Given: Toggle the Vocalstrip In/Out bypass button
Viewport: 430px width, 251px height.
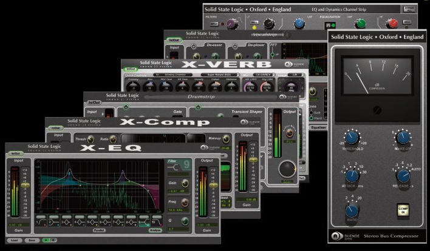Looking at the screenshot, I should 174,40.
